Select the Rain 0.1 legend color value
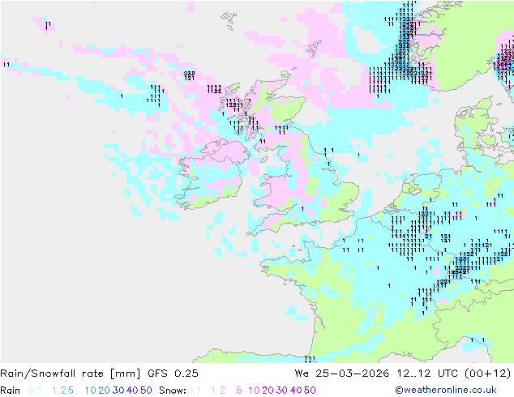This screenshot has height=397, width=514. [x=35, y=391]
